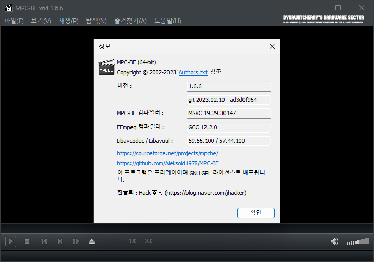The image size is (374, 262).
Task: Click the MPC-BE app icon in title bar
Action: click(9, 8)
